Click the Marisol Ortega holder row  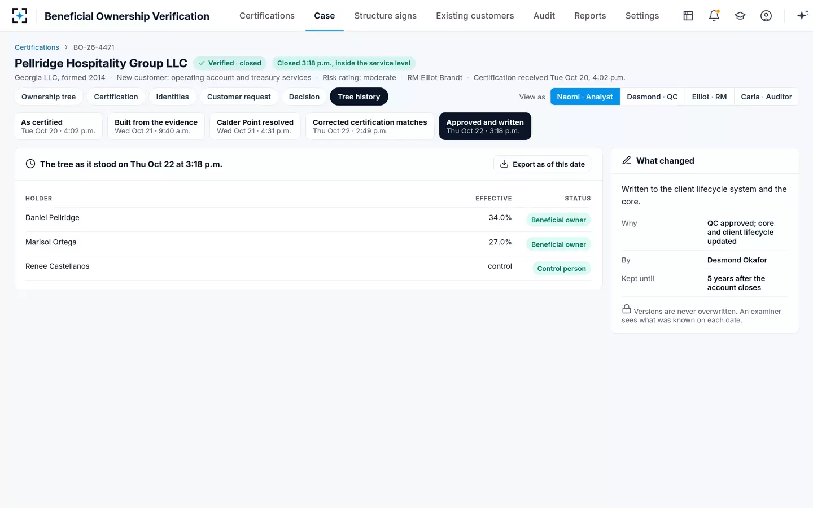coord(308,244)
